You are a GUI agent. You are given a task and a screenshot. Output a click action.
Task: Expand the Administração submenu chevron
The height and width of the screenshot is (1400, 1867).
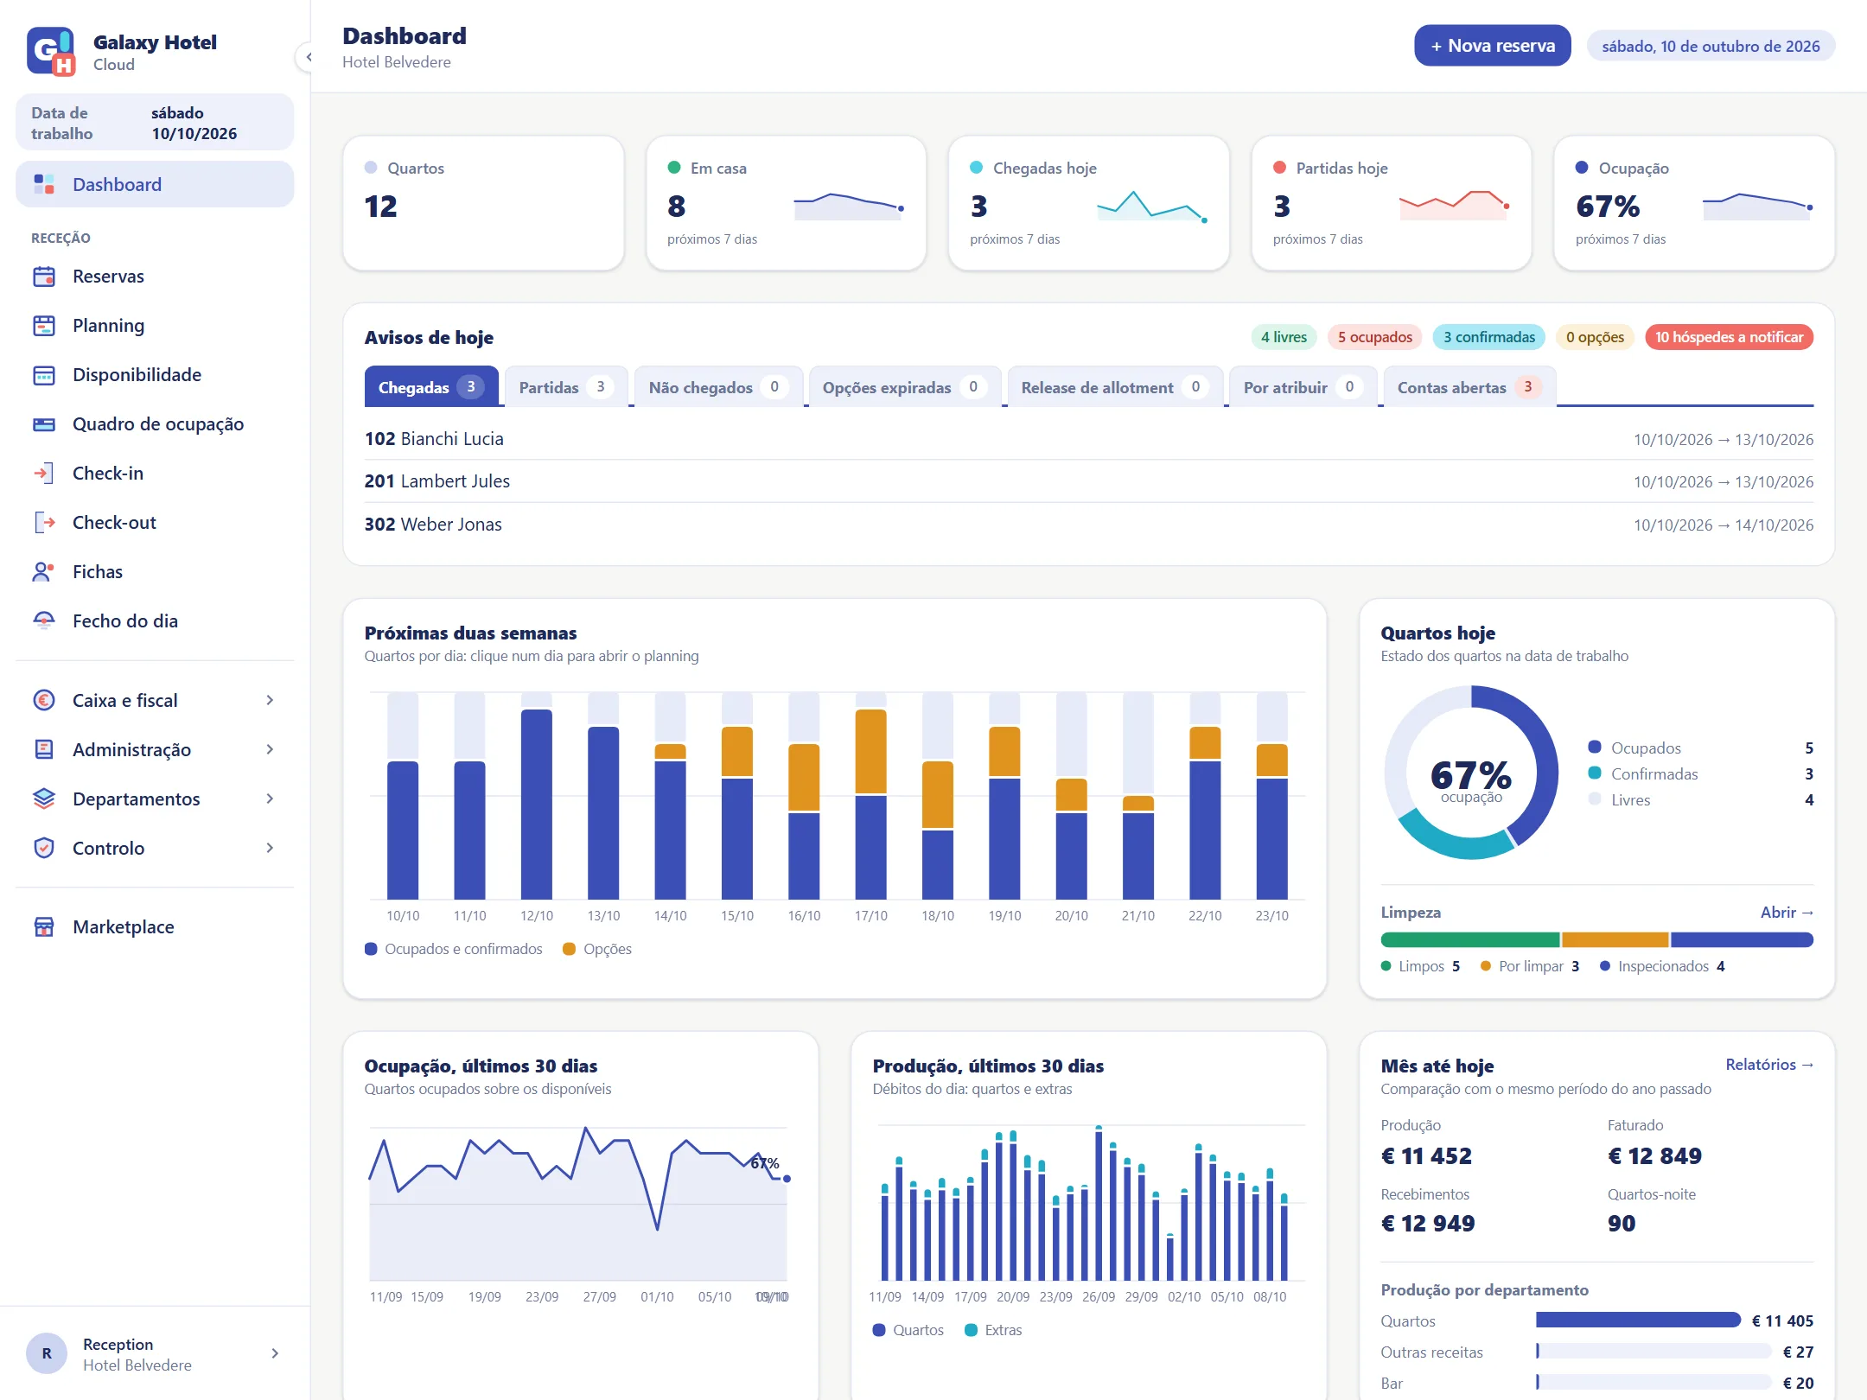tap(270, 749)
